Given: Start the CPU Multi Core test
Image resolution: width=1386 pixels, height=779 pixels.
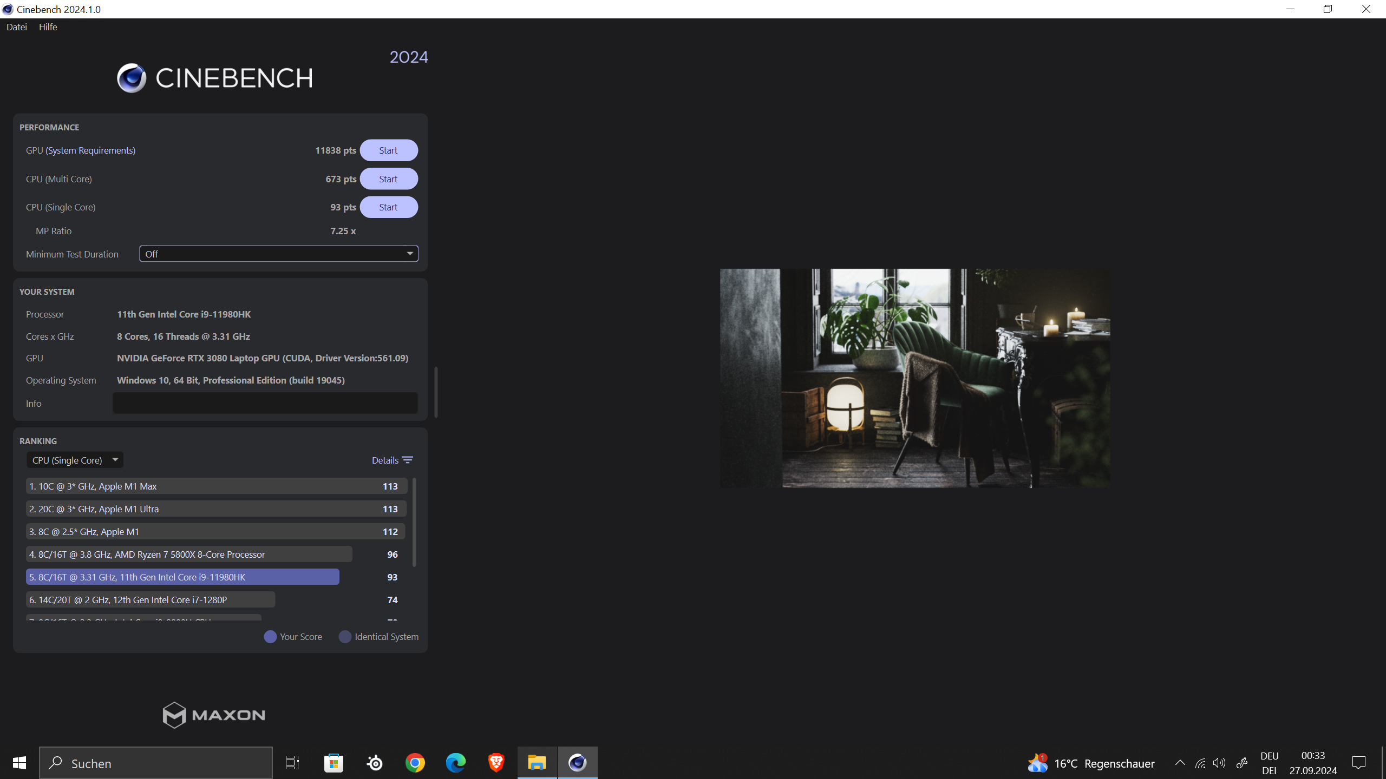Looking at the screenshot, I should 388,179.
